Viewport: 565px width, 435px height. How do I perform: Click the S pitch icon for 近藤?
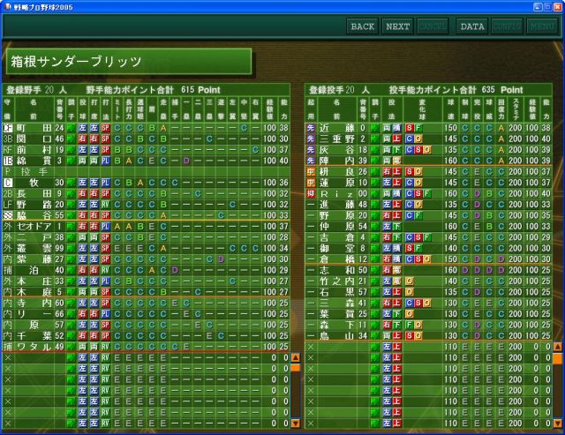tap(409, 128)
